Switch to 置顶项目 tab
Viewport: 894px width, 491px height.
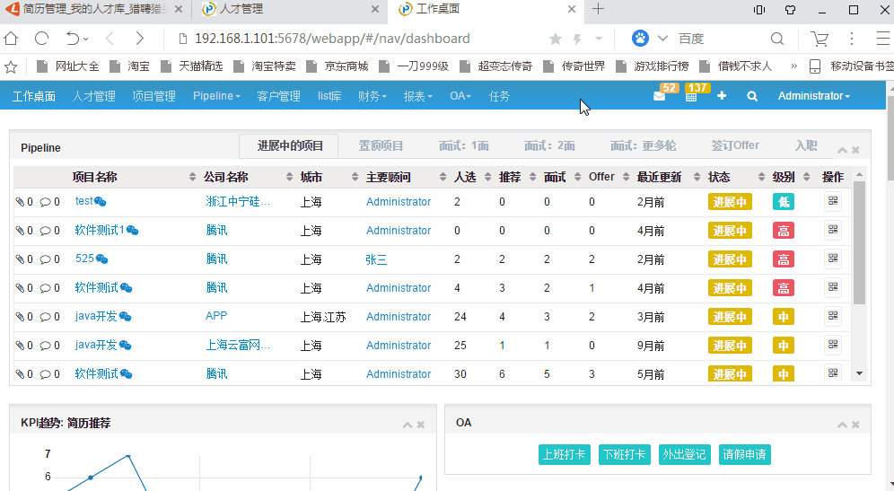(x=381, y=146)
